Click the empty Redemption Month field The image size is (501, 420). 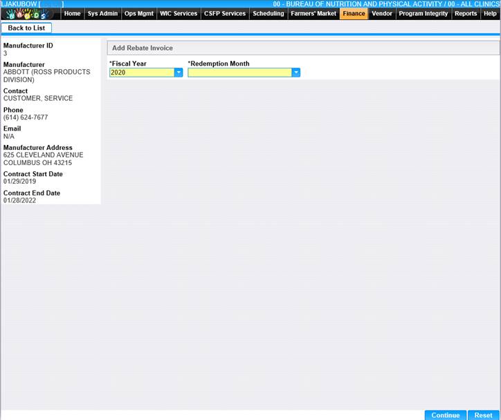[x=239, y=73]
